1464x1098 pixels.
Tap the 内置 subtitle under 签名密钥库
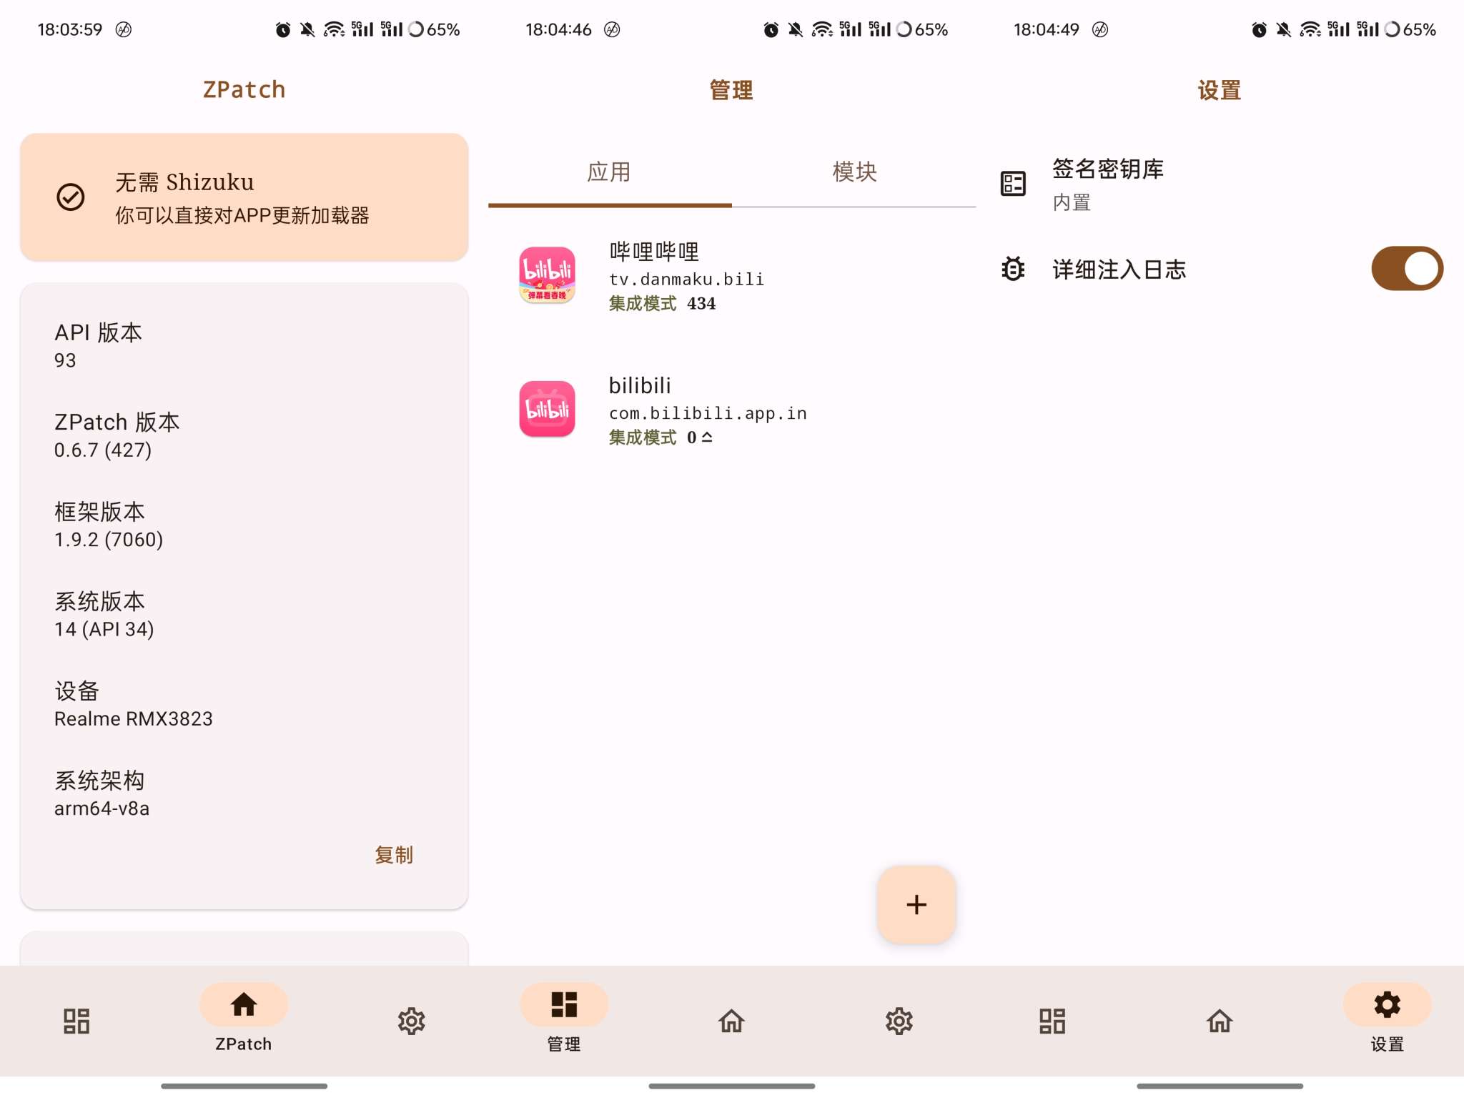(1072, 202)
